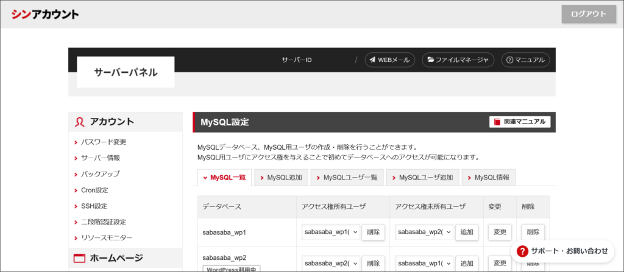Click the アクセス権未所有ユーザ column header
This screenshot has height=272, width=624.
[x=430, y=207]
